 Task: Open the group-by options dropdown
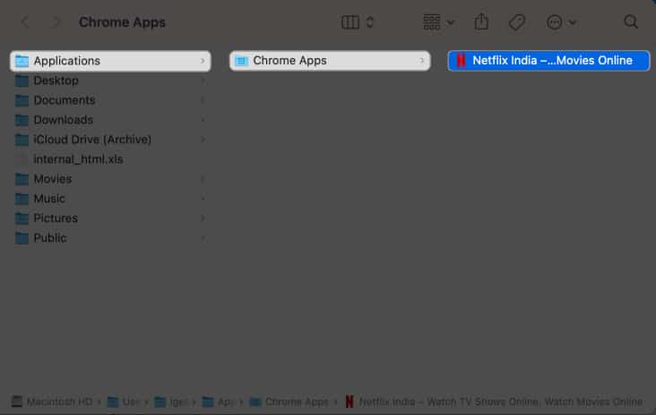click(x=437, y=22)
